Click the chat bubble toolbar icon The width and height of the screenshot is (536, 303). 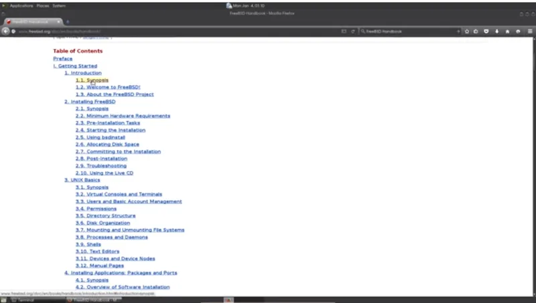coord(518,31)
